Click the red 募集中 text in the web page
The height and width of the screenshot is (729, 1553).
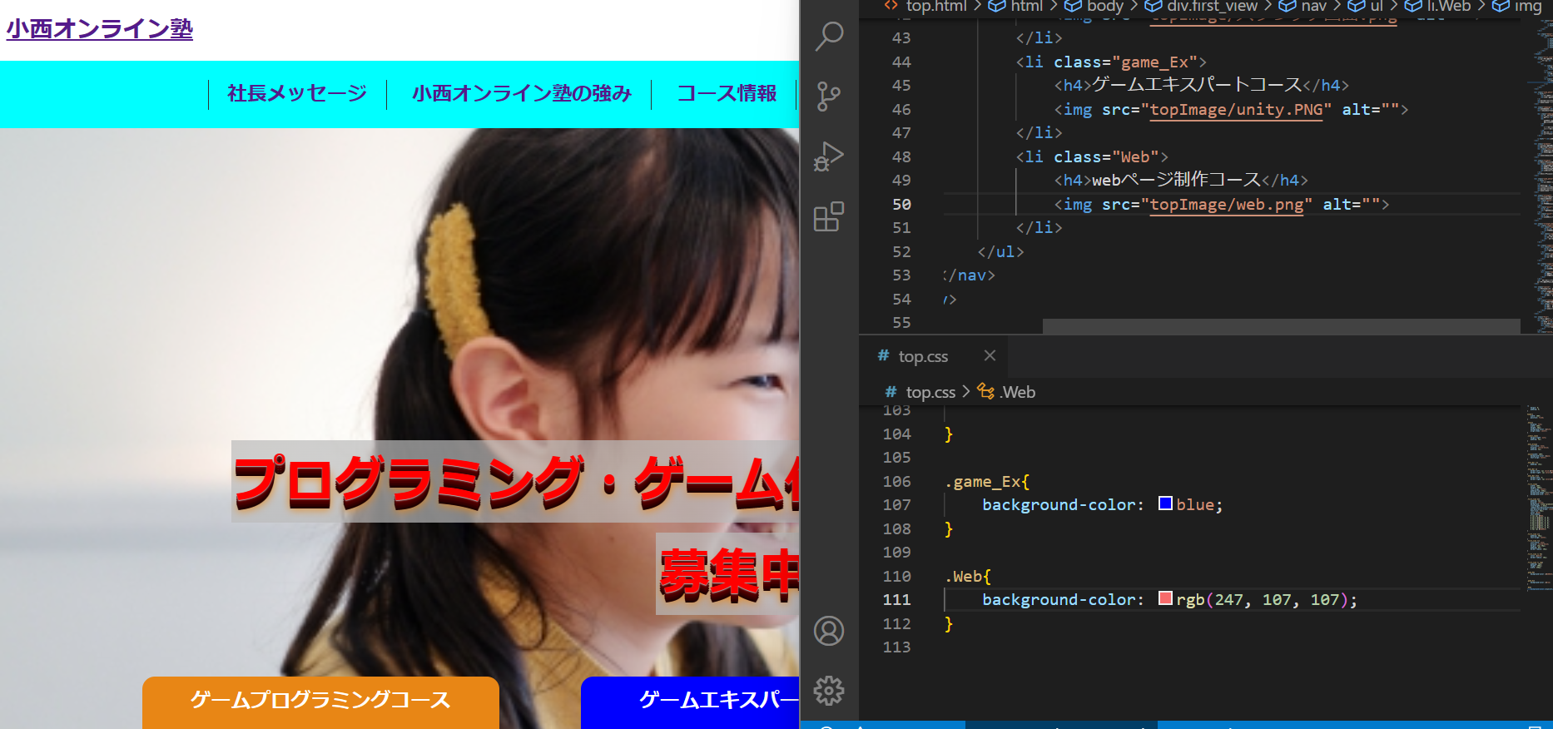pyautogui.click(x=729, y=574)
